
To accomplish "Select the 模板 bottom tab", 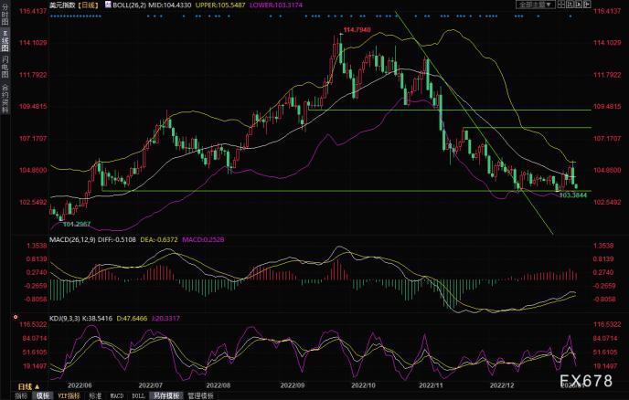I will tap(43, 395).
